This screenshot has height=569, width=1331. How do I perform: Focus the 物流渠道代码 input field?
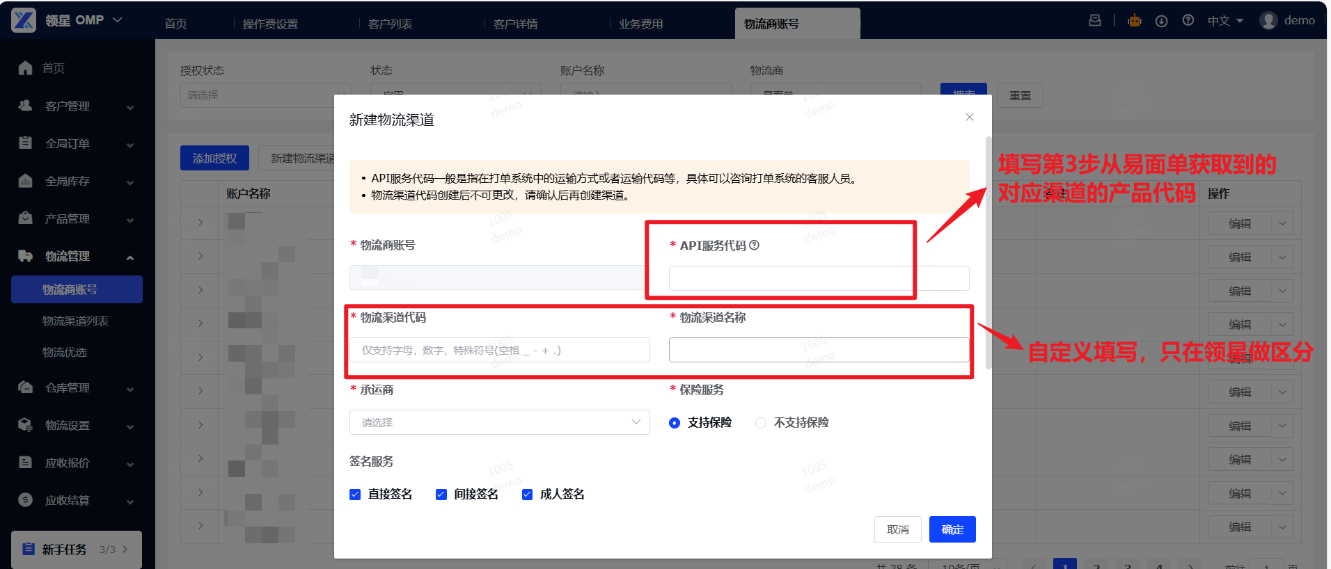[500, 350]
